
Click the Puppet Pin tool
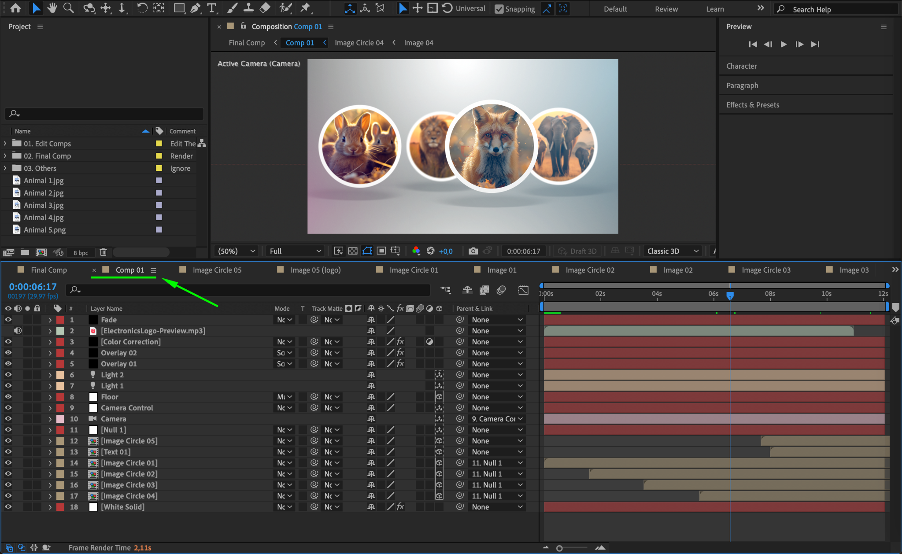pos(305,8)
